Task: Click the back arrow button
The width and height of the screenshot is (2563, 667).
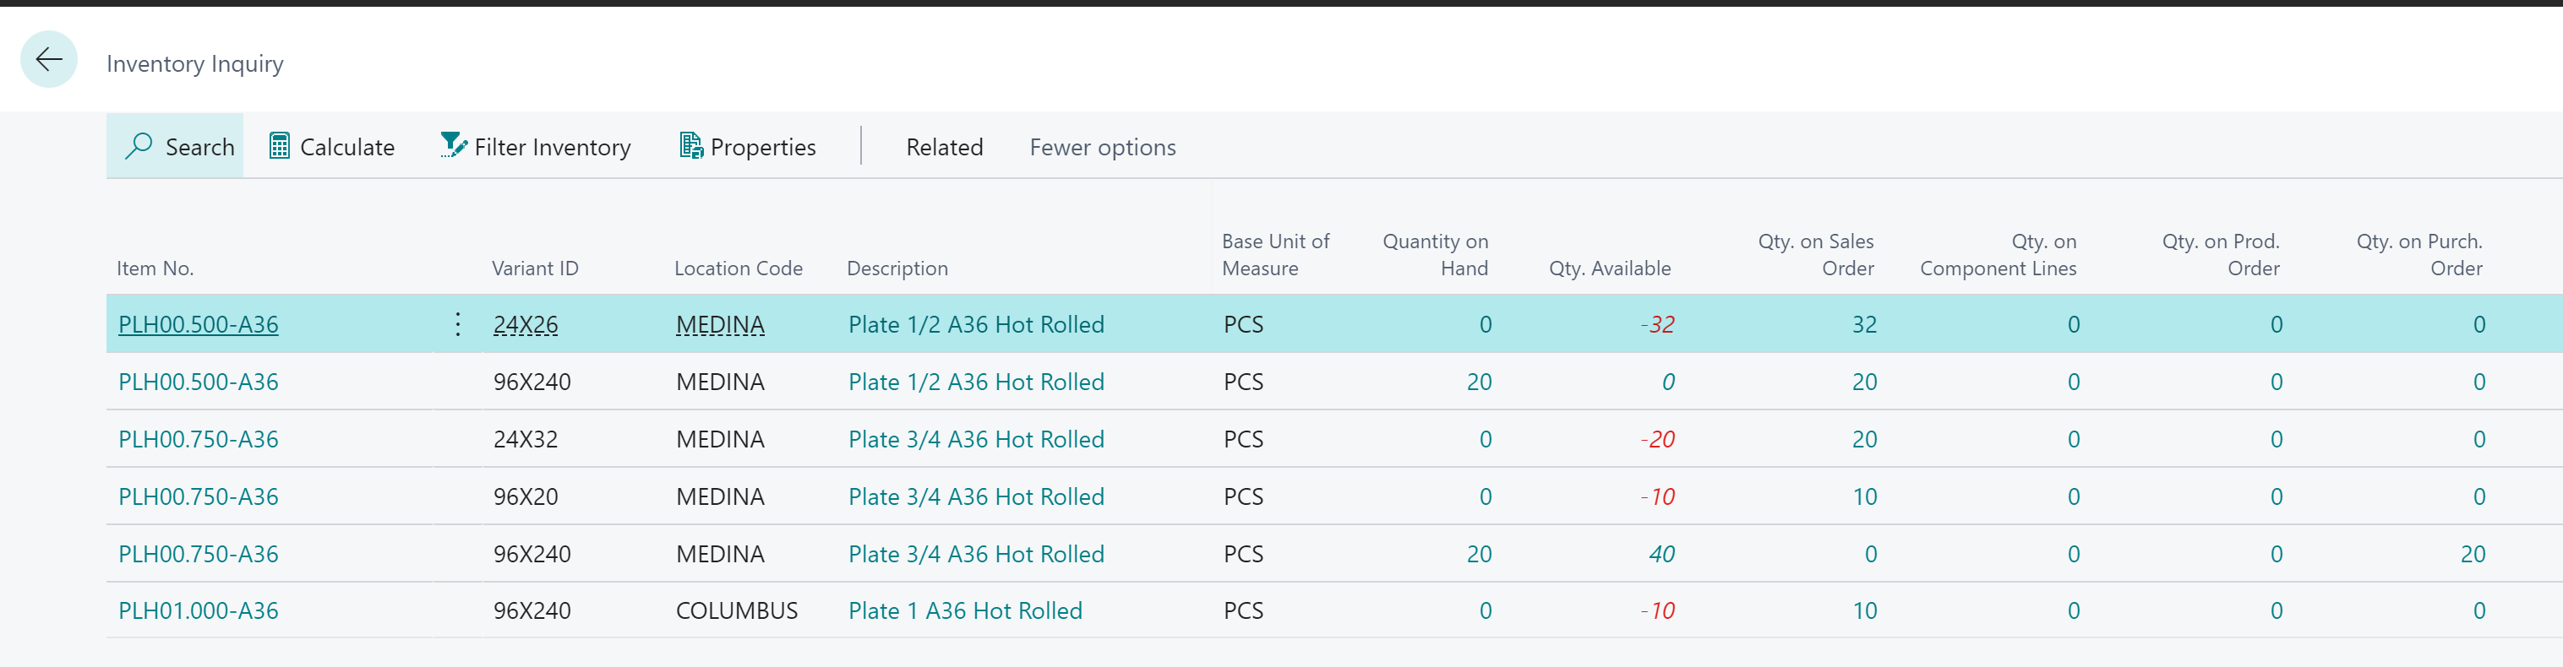Action: [x=48, y=60]
